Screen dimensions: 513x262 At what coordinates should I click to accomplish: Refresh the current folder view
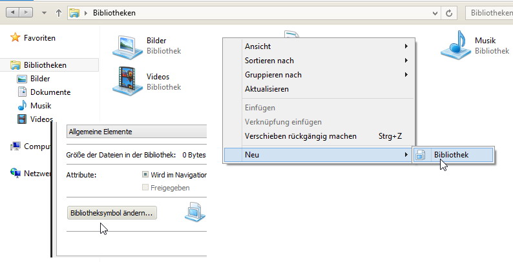(x=449, y=13)
